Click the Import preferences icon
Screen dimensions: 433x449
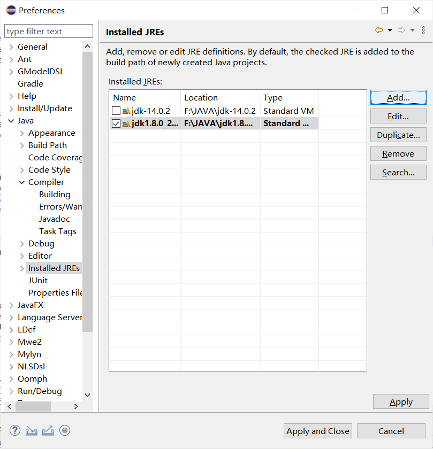pyautogui.click(x=31, y=430)
